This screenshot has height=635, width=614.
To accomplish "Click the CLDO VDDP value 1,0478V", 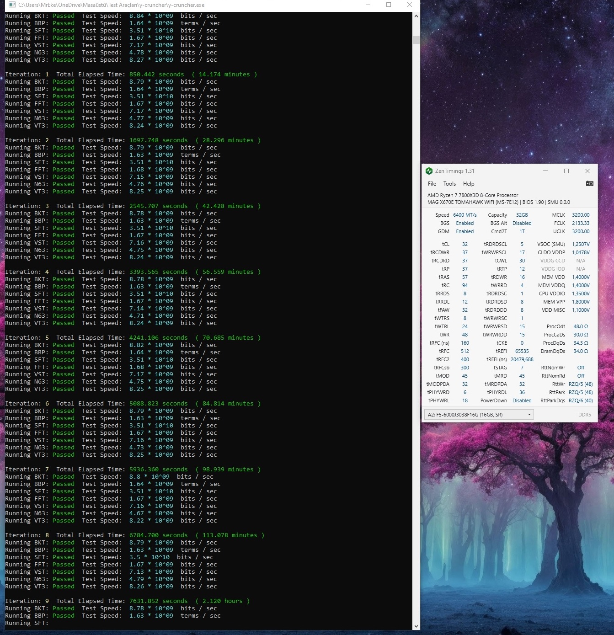I will tap(581, 252).
